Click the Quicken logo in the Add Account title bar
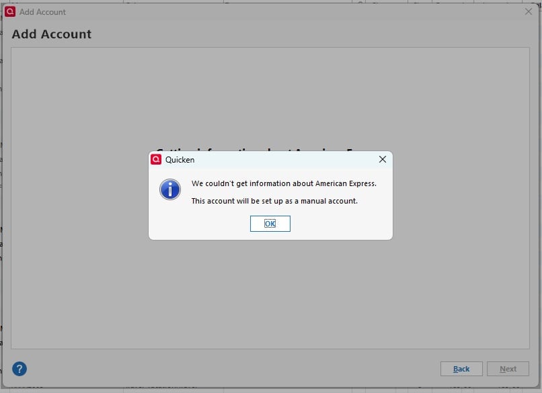 click(x=10, y=11)
